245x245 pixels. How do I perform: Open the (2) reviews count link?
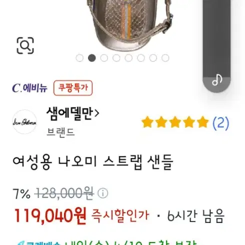click(220, 123)
